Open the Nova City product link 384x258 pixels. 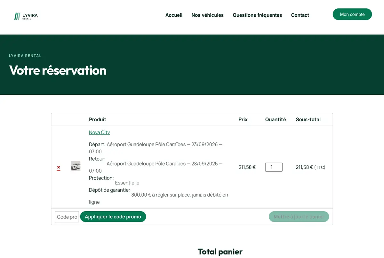pos(100,133)
